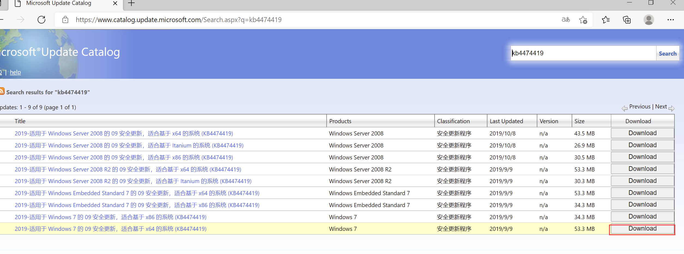Screen dimensions: 684x254
Task: Click the Previous page link
Action: tap(640, 107)
